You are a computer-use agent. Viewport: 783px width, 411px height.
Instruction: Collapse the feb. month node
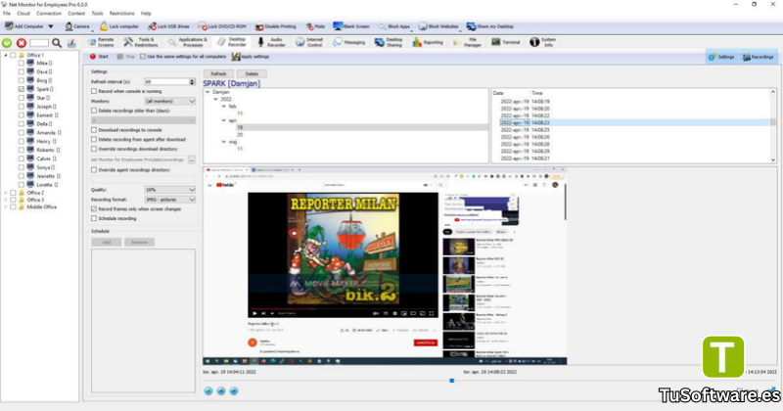224,107
